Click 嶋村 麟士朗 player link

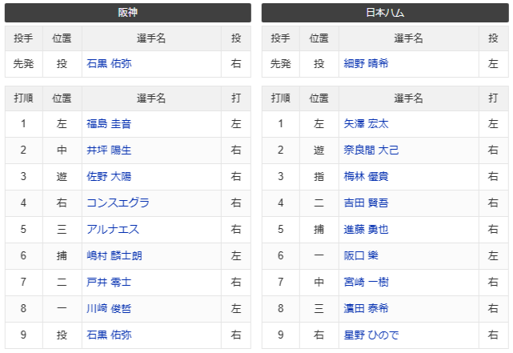point(114,255)
